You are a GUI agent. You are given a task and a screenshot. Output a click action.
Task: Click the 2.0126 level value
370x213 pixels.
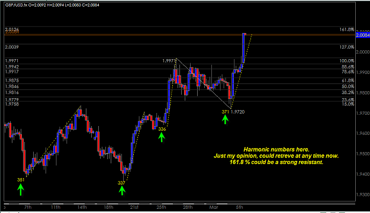click(x=12, y=30)
